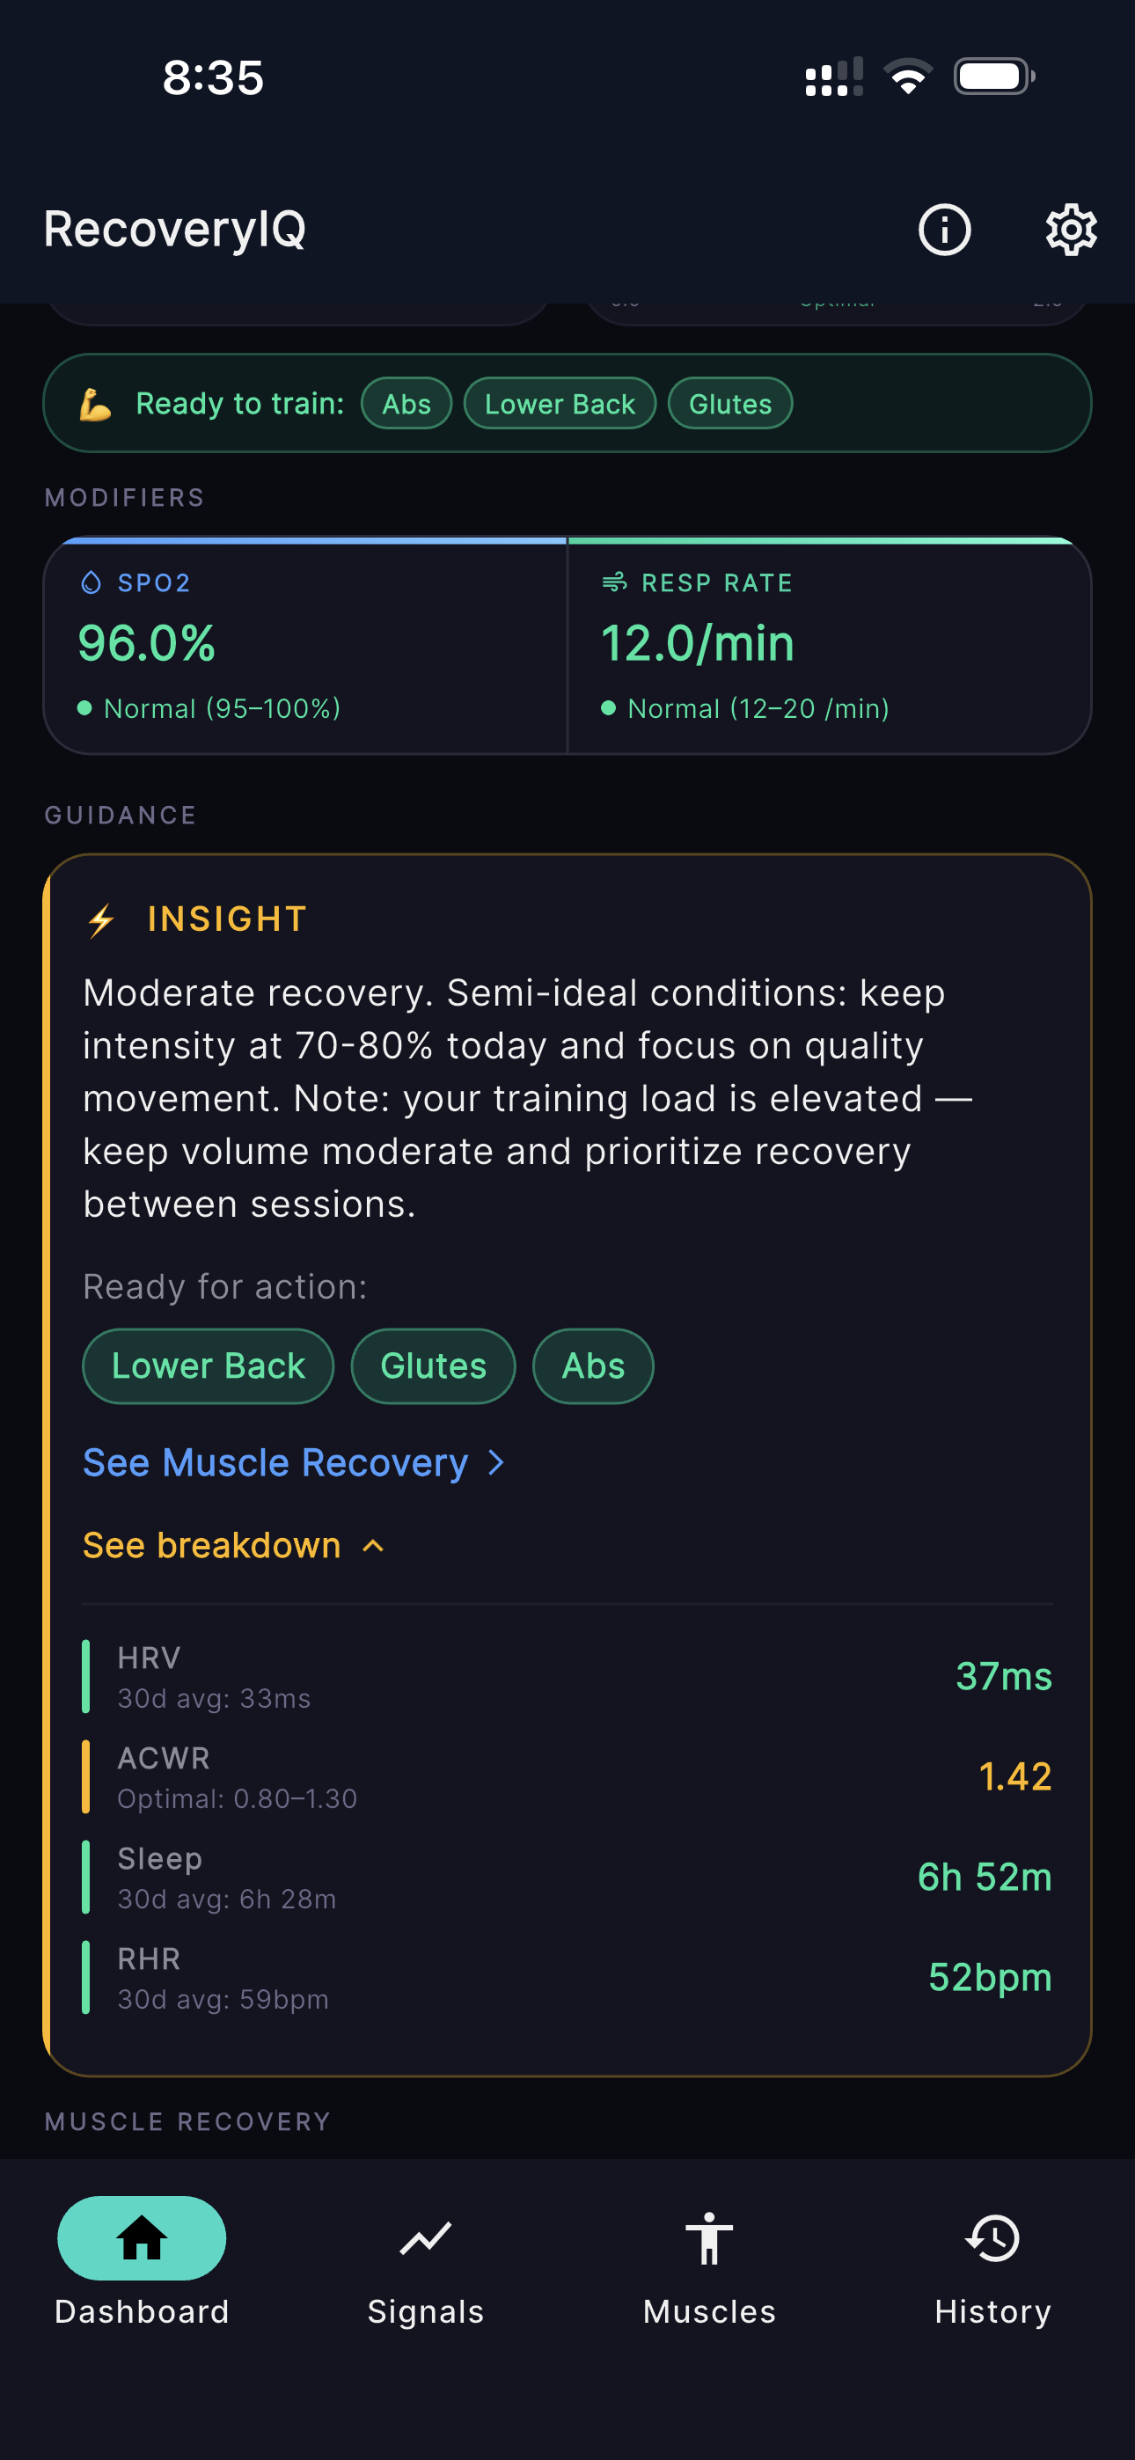
Task: Tap the lightning bolt Insight icon
Action: click(x=101, y=919)
